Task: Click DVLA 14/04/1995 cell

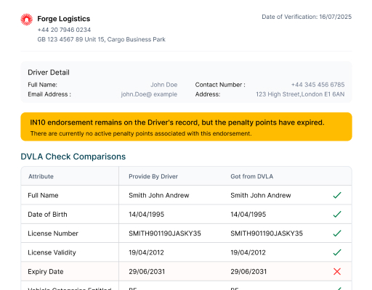Action: (248, 215)
